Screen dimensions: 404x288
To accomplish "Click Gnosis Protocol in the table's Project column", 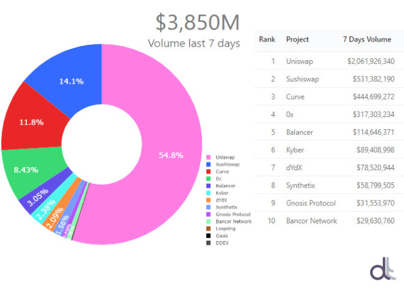I will (311, 204).
